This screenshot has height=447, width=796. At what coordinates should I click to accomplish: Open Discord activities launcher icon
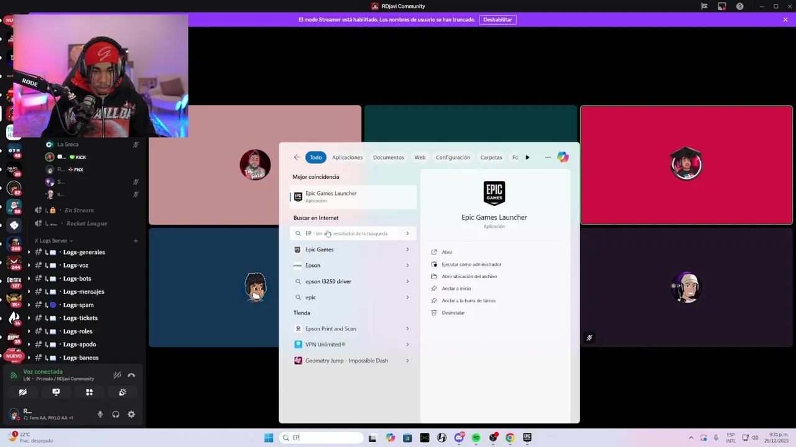click(x=89, y=392)
